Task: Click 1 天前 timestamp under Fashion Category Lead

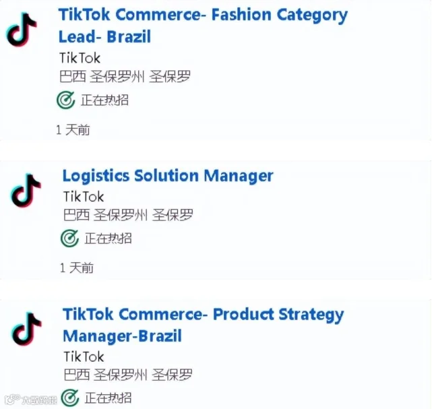Action: pyautogui.click(x=73, y=130)
